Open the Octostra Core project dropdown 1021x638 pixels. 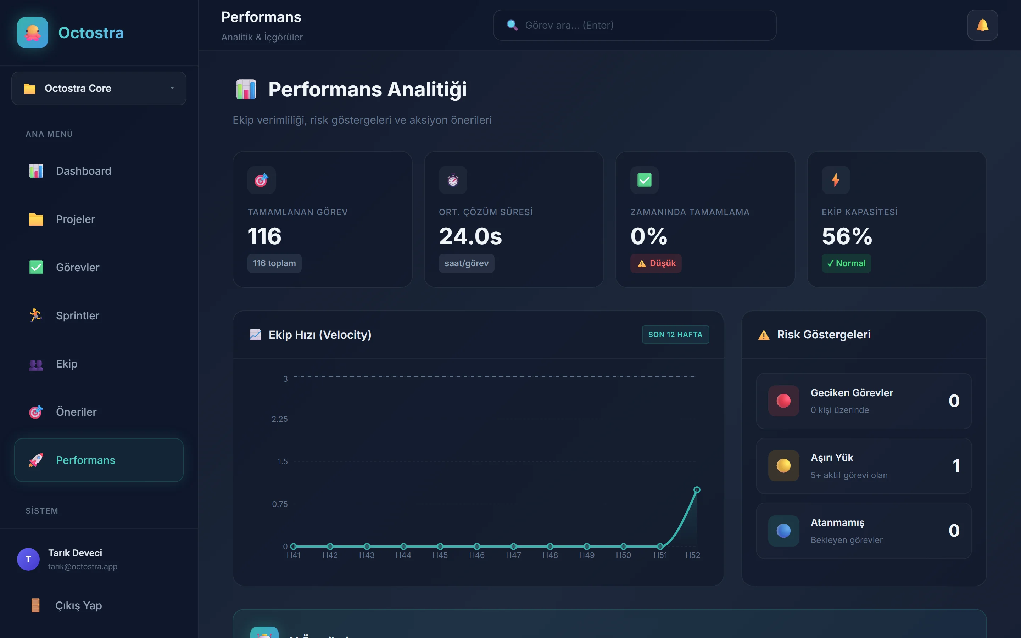(x=99, y=88)
